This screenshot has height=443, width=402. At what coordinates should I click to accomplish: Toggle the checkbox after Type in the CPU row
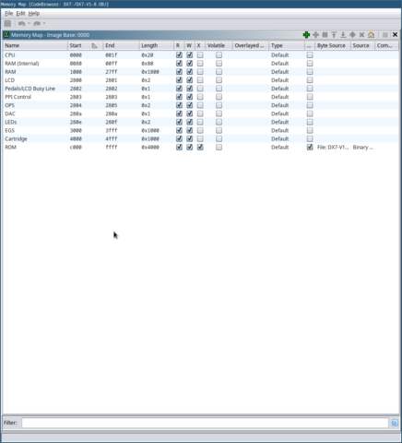coord(310,55)
